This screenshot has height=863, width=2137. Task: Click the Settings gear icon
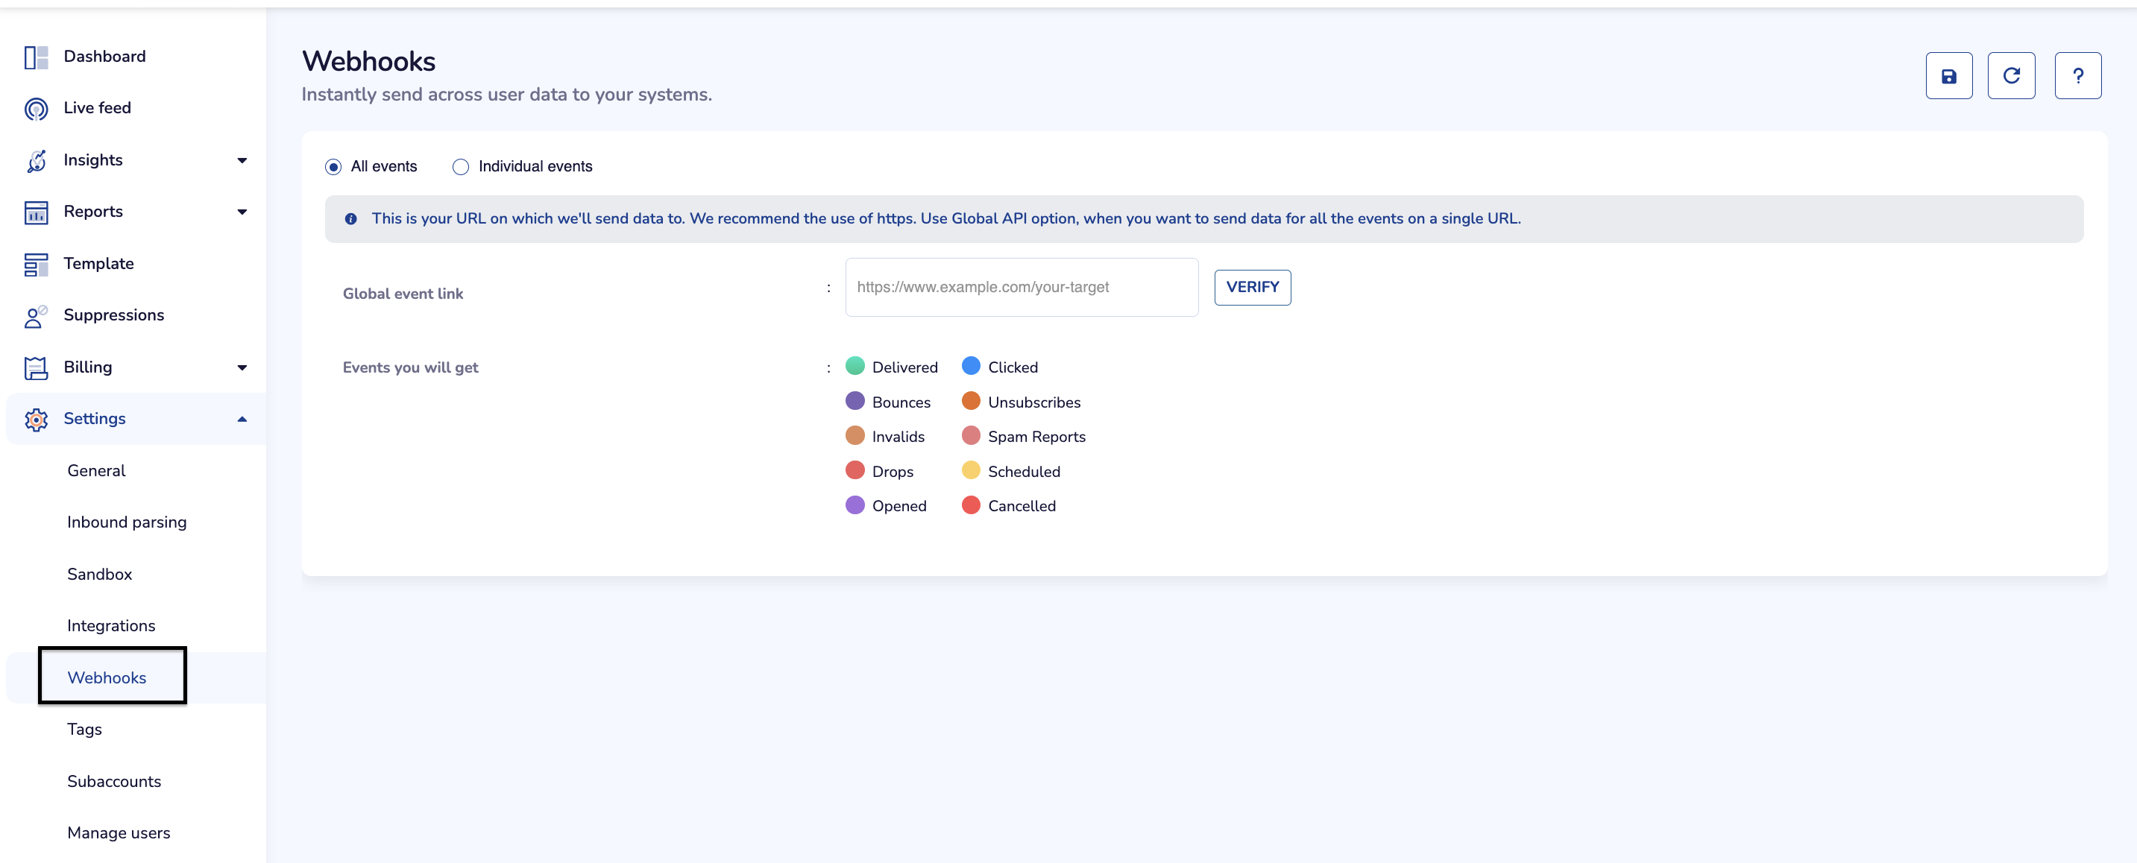(36, 420)
